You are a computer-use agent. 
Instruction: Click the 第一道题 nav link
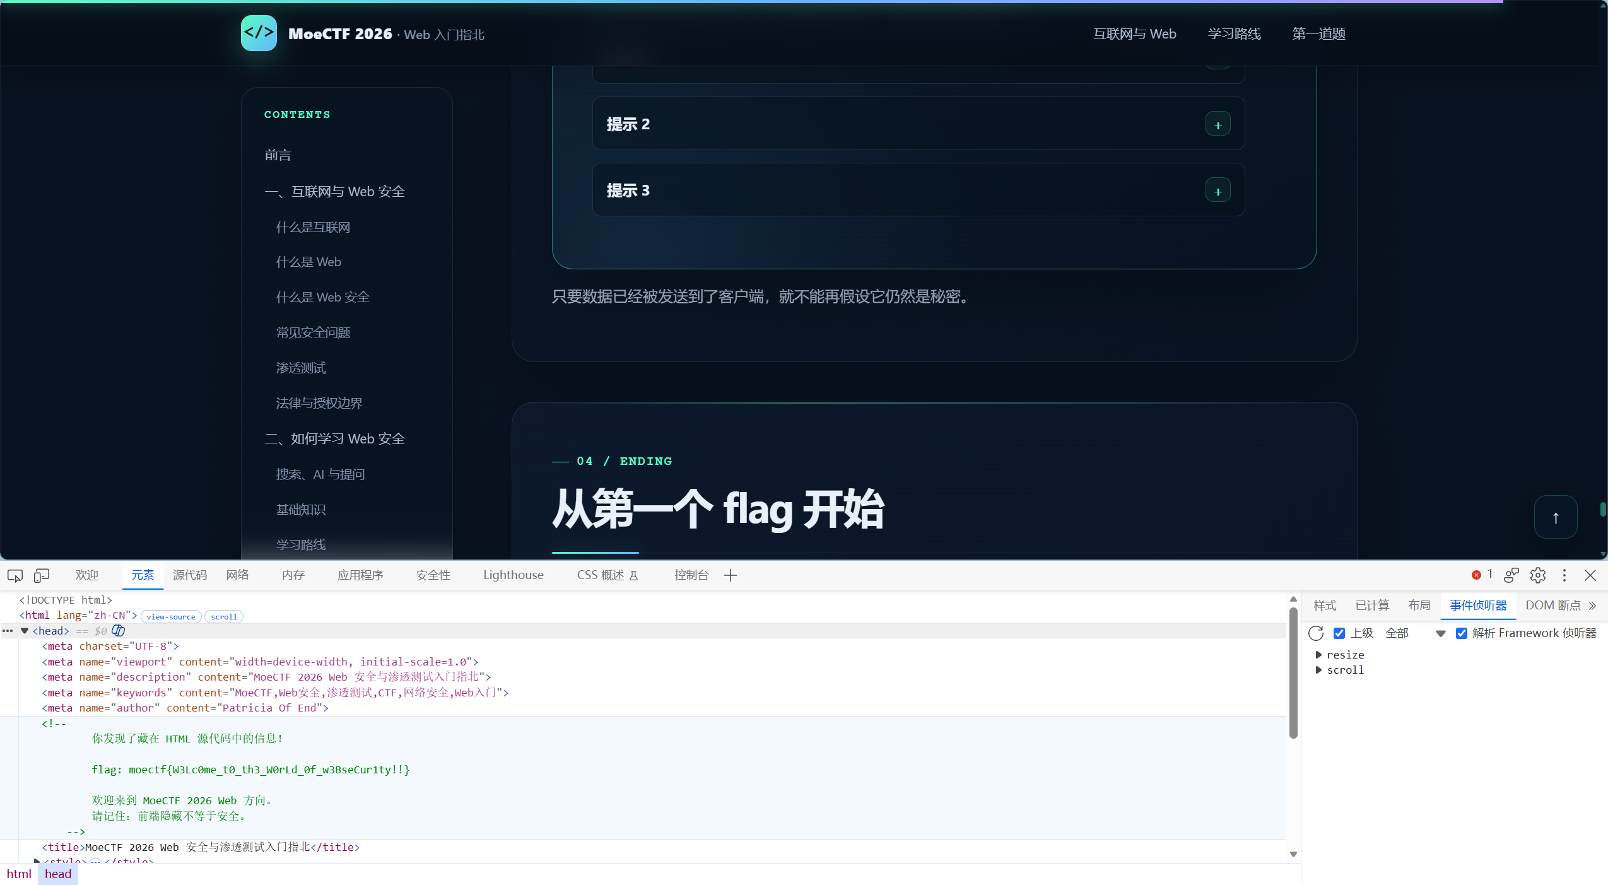pyautogui.click(x=1319, y=33)
